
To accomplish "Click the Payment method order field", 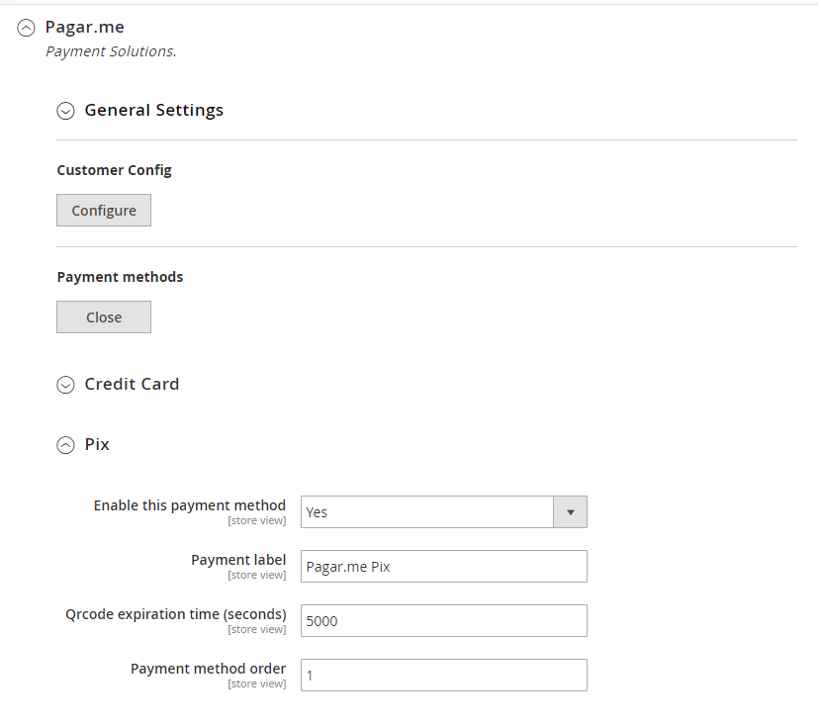I will [444, 676].
